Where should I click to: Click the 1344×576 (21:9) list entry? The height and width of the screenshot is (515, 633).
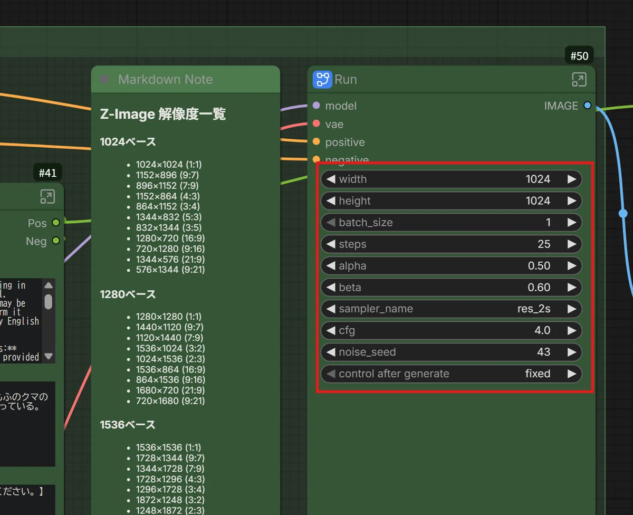pyautogui.click(x=170, y=259)
